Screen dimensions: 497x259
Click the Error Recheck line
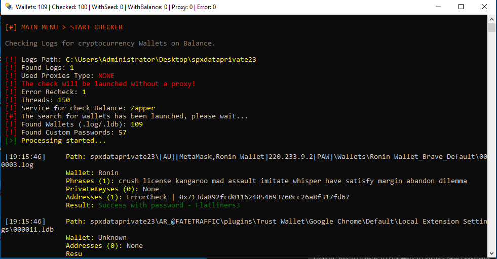46,92
